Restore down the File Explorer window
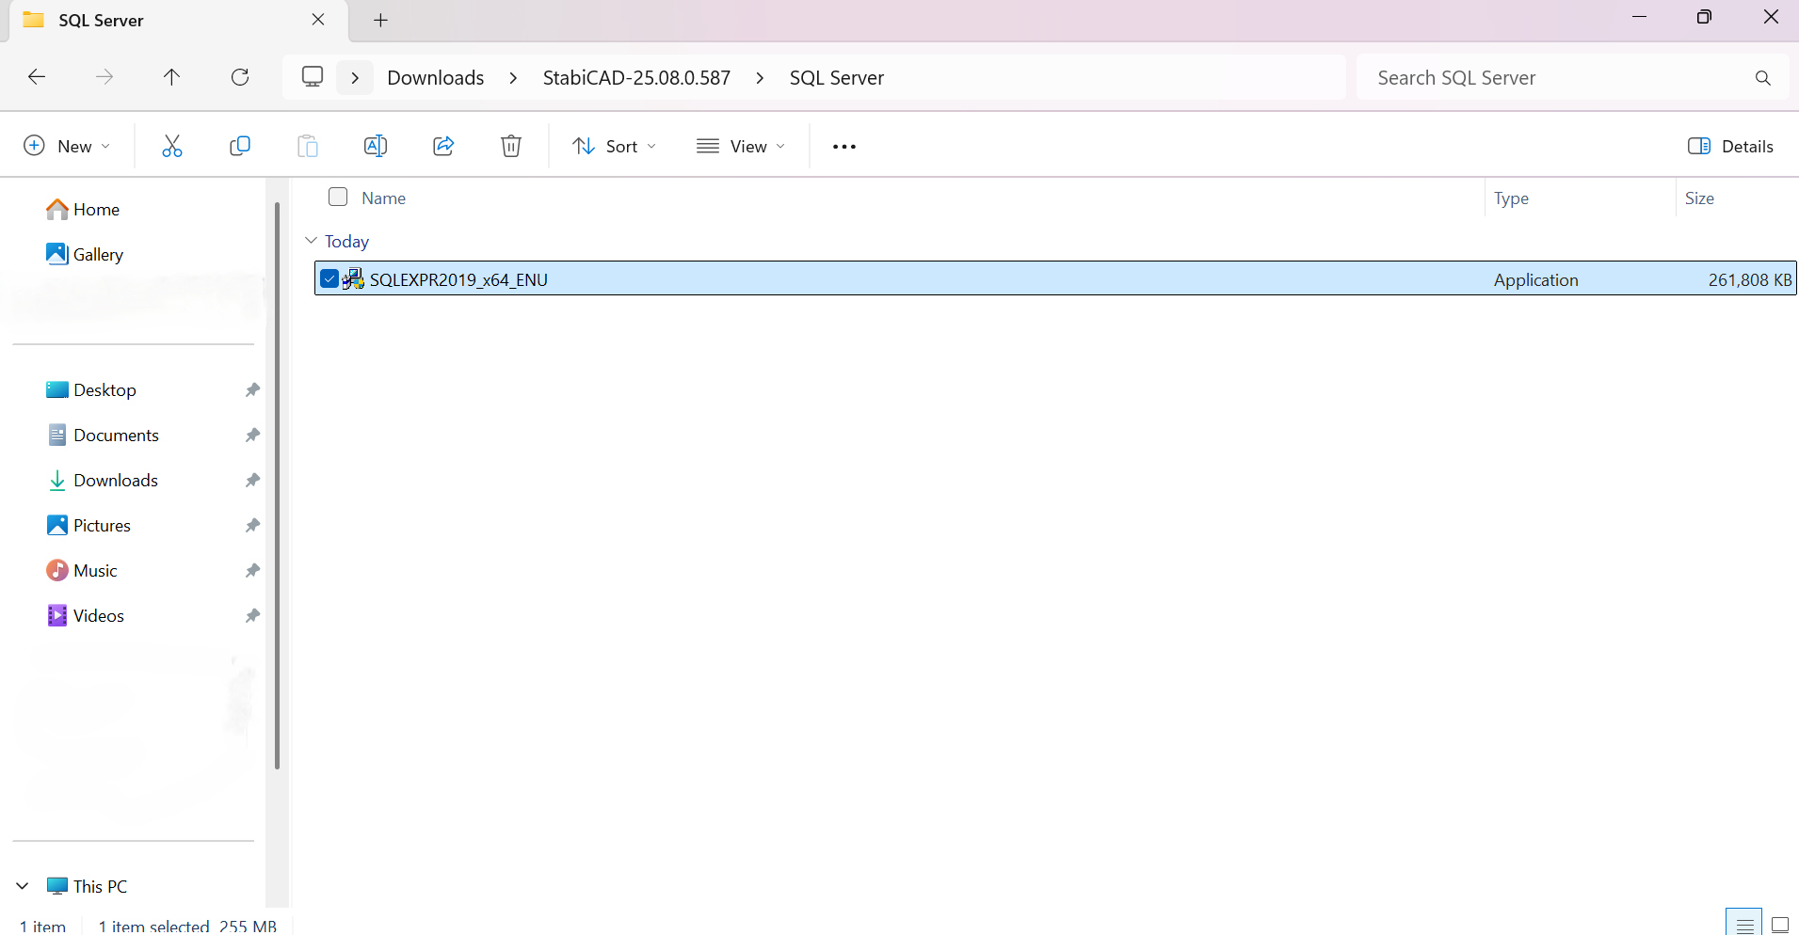 1704,17
